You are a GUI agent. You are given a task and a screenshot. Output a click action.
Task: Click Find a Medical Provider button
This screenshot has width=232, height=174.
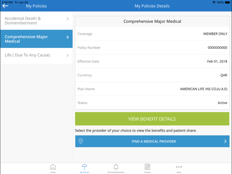click(152, 141)
